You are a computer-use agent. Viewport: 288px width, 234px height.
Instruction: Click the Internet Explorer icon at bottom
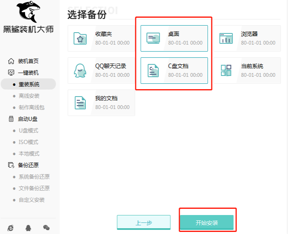point(11,228)
